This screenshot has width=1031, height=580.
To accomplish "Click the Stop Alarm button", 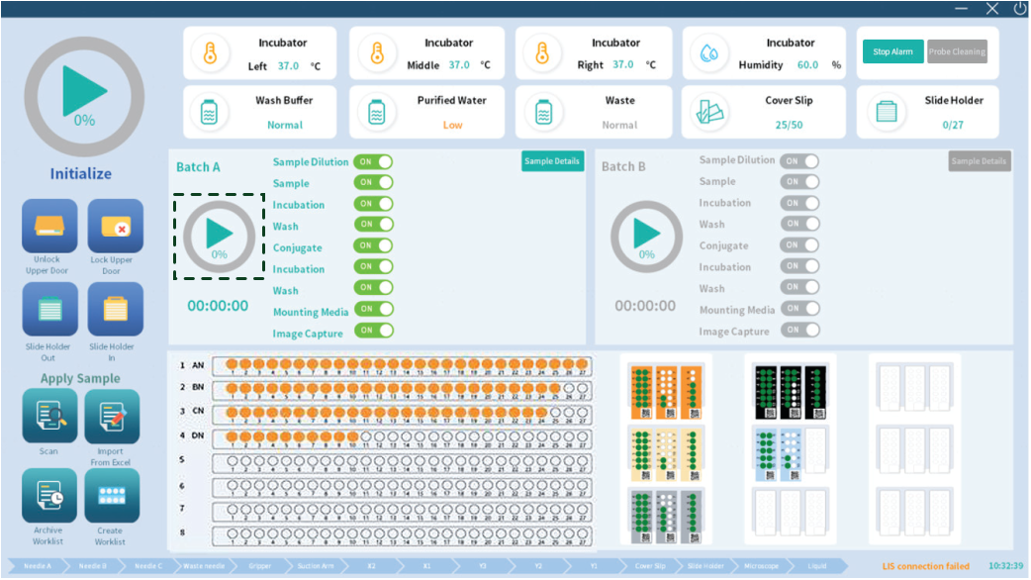I will (892, 51).
